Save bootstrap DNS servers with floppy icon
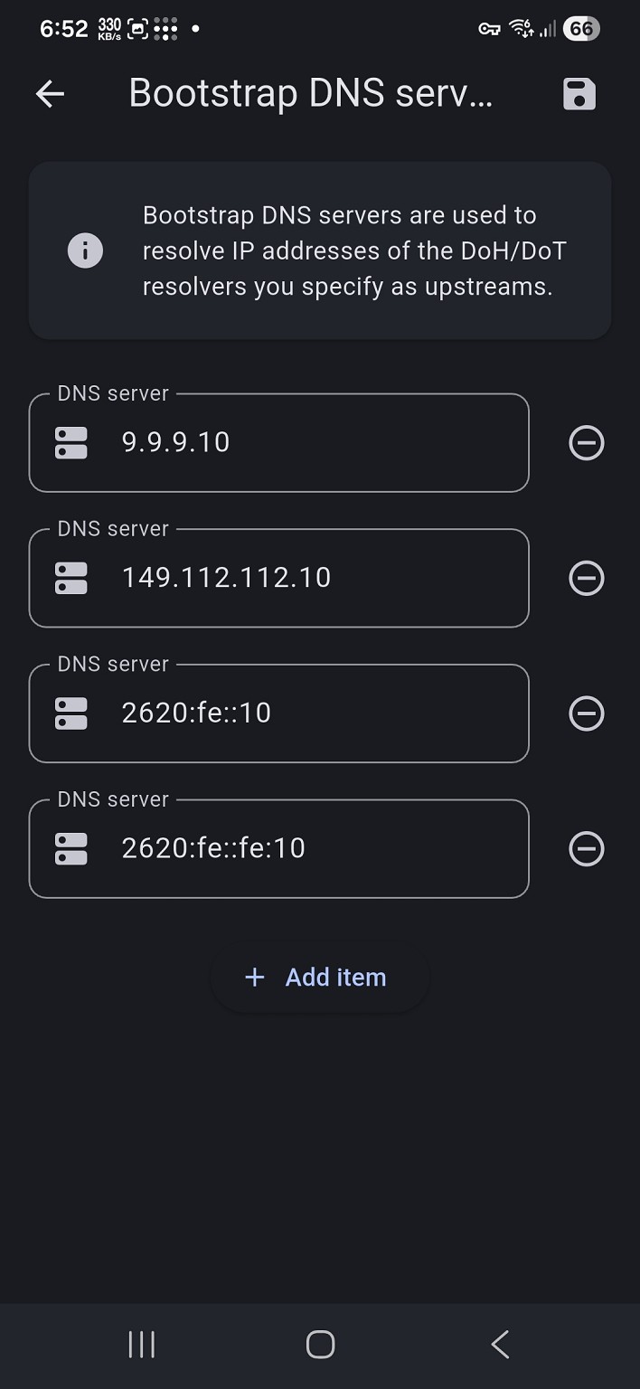This screenshot has height=1389, width=640. [579, 94]
